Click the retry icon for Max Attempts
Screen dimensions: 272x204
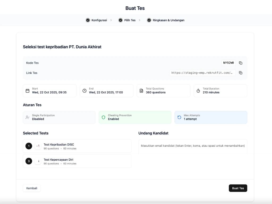click(179, 117)
